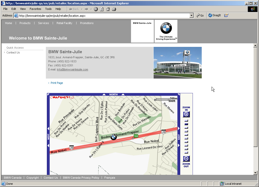The image size is (259, 187).
Task: Click the Zoom In plus button on the map
Action: tap(186, 114)
